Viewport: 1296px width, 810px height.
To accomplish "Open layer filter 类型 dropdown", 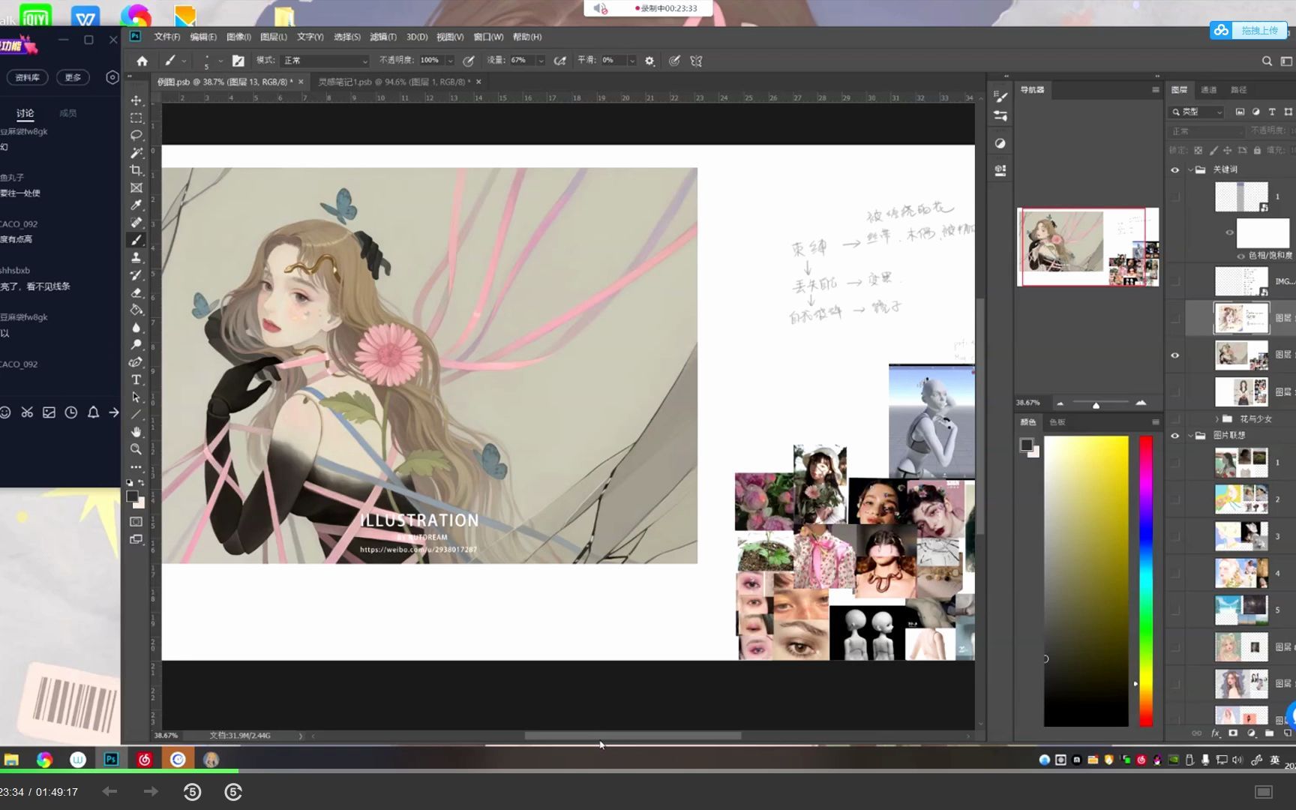I will pyautogui.click(x=1197, y=112).
